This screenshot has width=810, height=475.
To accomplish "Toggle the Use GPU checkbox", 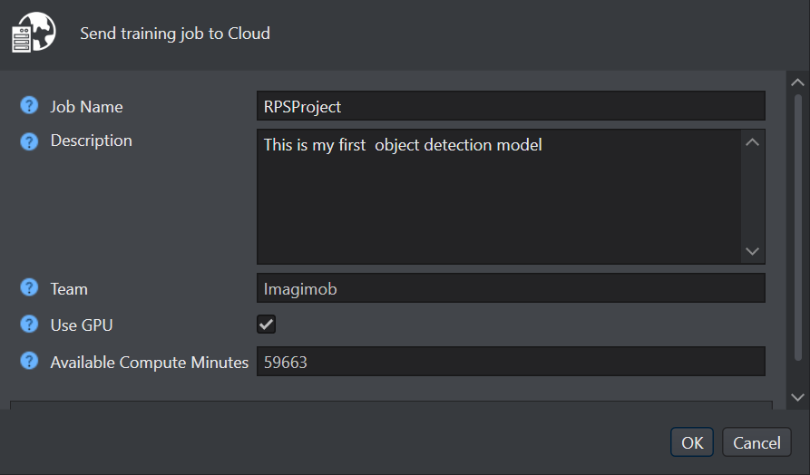I will pos(266,325).
